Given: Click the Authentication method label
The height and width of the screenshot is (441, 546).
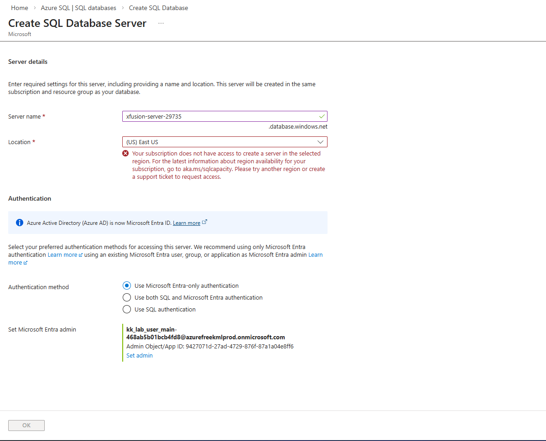Looking at the screenshot, I should coord(39,287).
